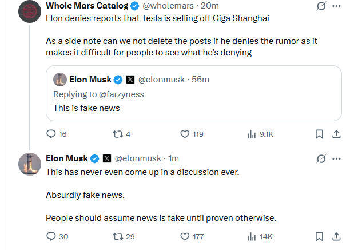Viewport: 350px width, 250px height.
Task: Open Grok icon on Whole Mars Catalog post
Action: click(x=321, y=6)
